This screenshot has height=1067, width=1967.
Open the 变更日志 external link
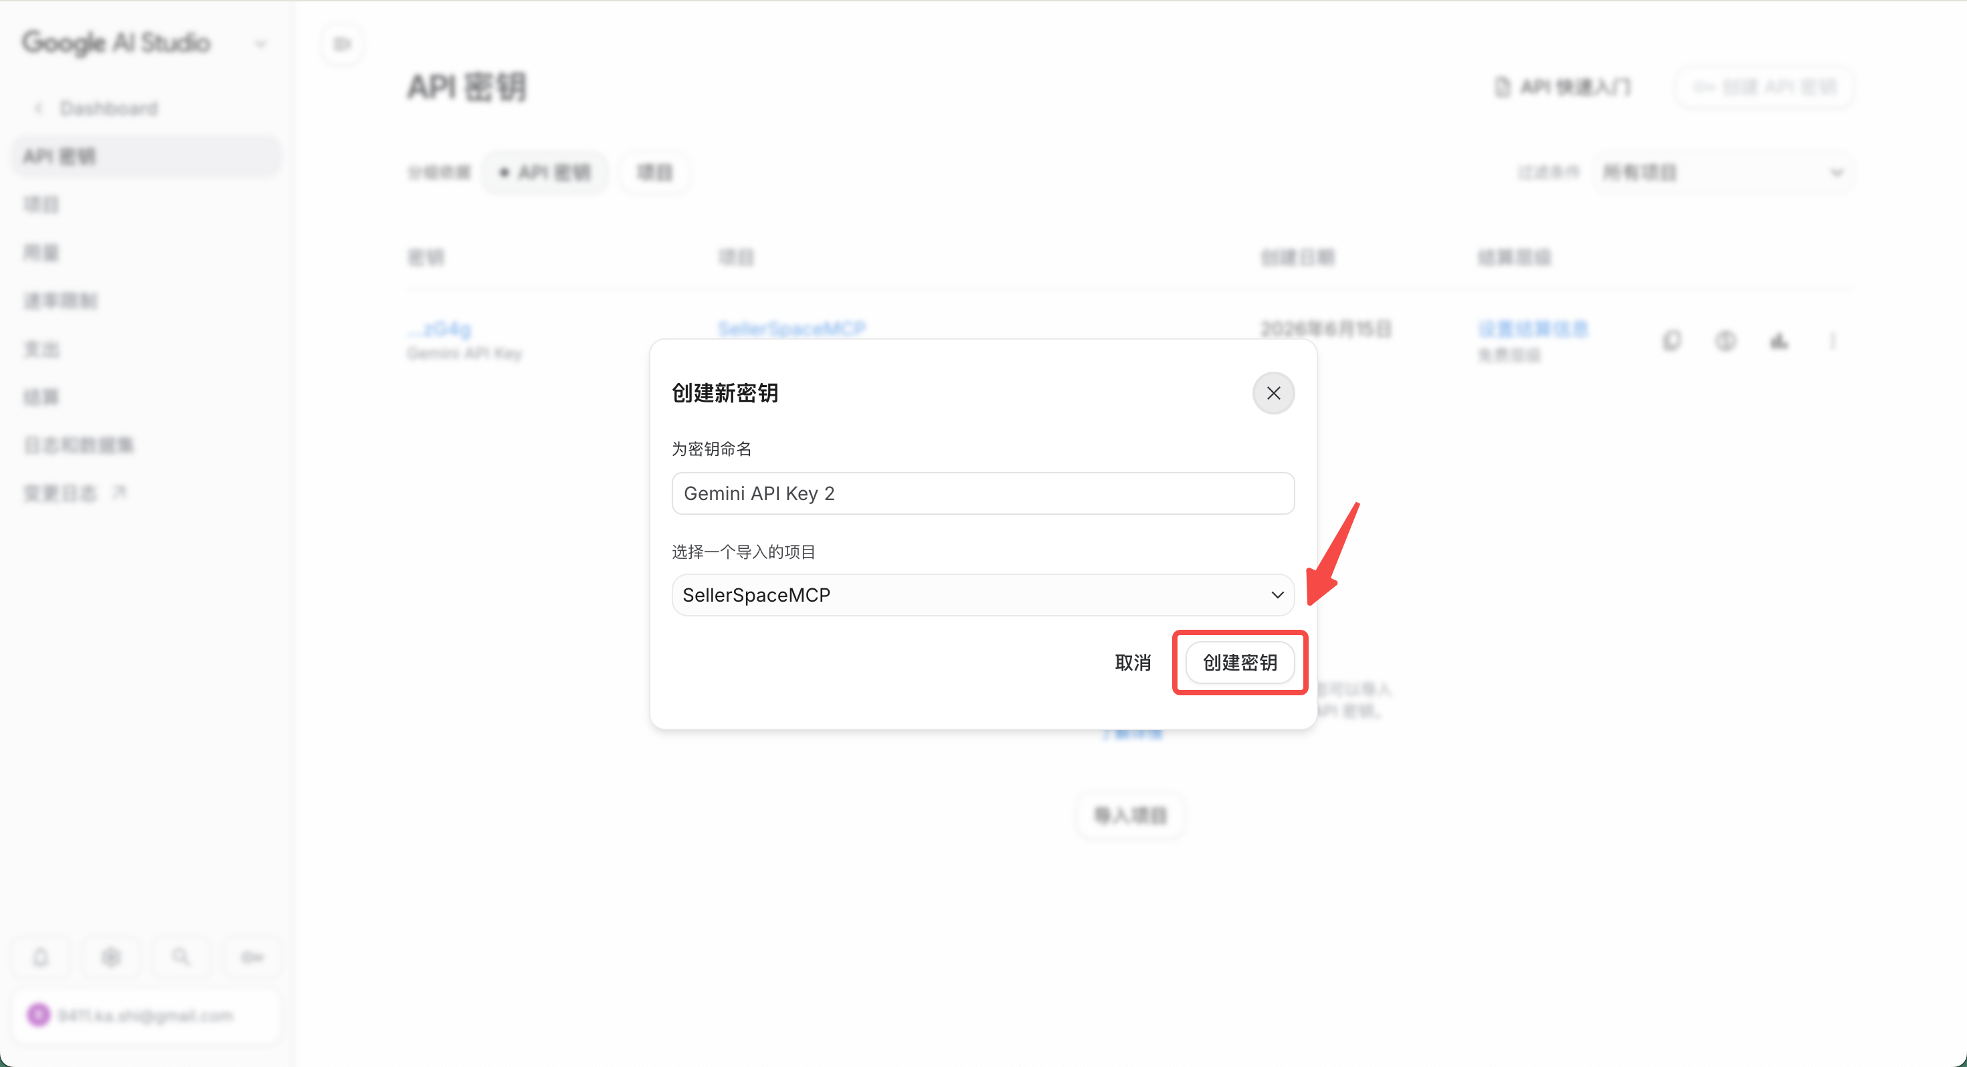[x=75, y=493]
